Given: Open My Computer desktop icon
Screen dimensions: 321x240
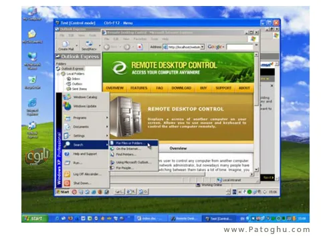Looking at the screenshot, I should (x=32, y=13).
